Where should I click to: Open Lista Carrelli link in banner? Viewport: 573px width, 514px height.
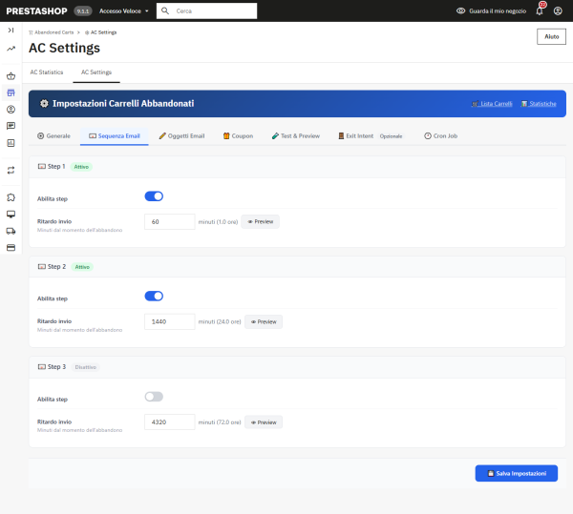pos(492,104)
